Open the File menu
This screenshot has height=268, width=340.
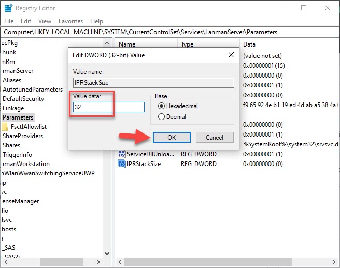coord(9,21)
